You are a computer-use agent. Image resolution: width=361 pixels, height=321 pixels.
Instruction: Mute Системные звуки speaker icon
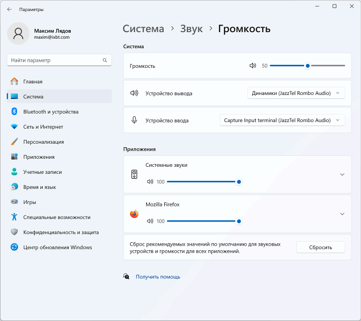(150, 182)
